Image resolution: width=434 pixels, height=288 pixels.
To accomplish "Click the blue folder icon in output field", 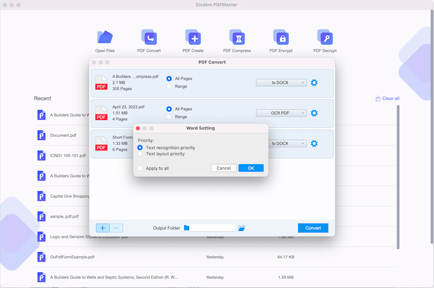I will (x=187, y=228).
